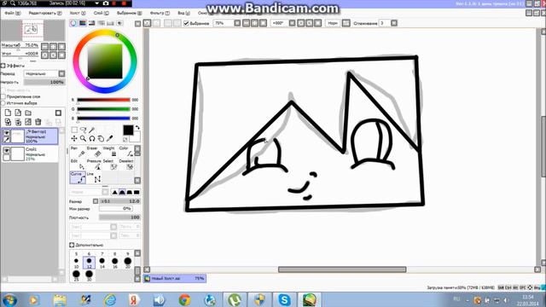Pick the magic wand tool
Viewport: 546px width, 307px height.
pos(91,130)
